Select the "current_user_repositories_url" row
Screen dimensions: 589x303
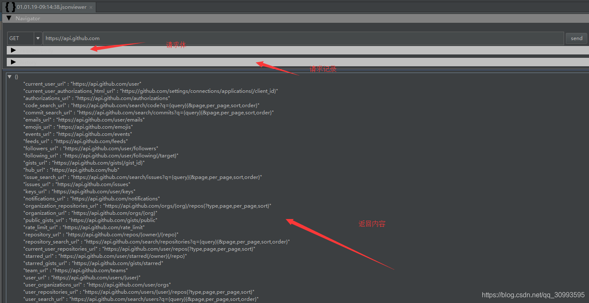139,249
